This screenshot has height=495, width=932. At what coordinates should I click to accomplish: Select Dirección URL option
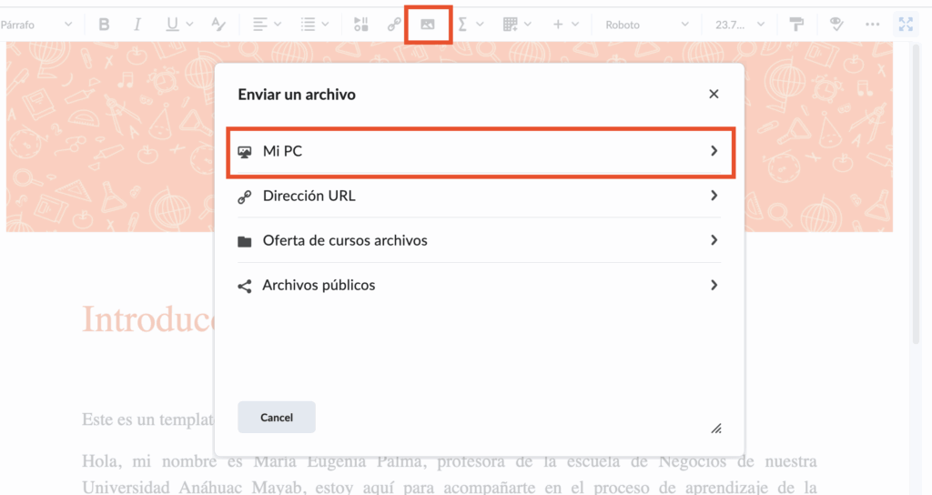[x=480, y=196]
